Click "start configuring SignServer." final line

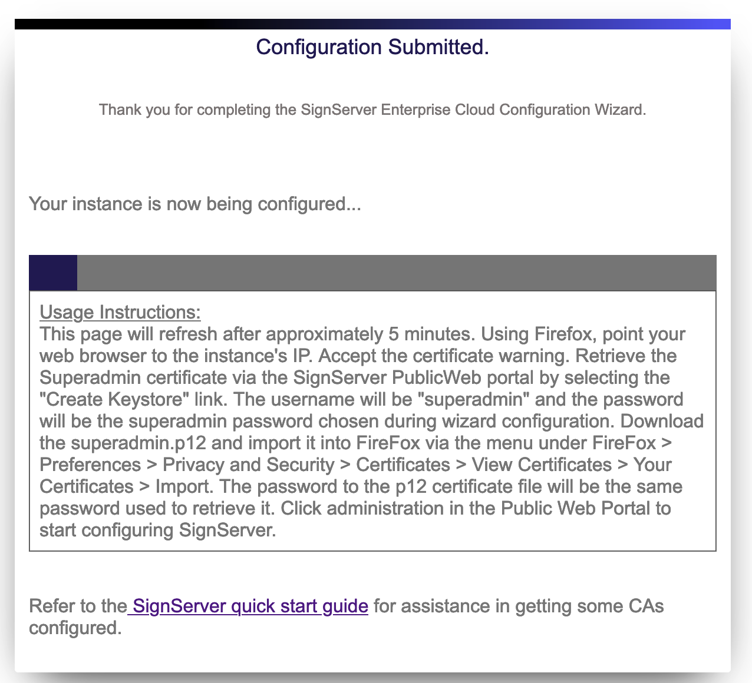[x=157, y=530]
